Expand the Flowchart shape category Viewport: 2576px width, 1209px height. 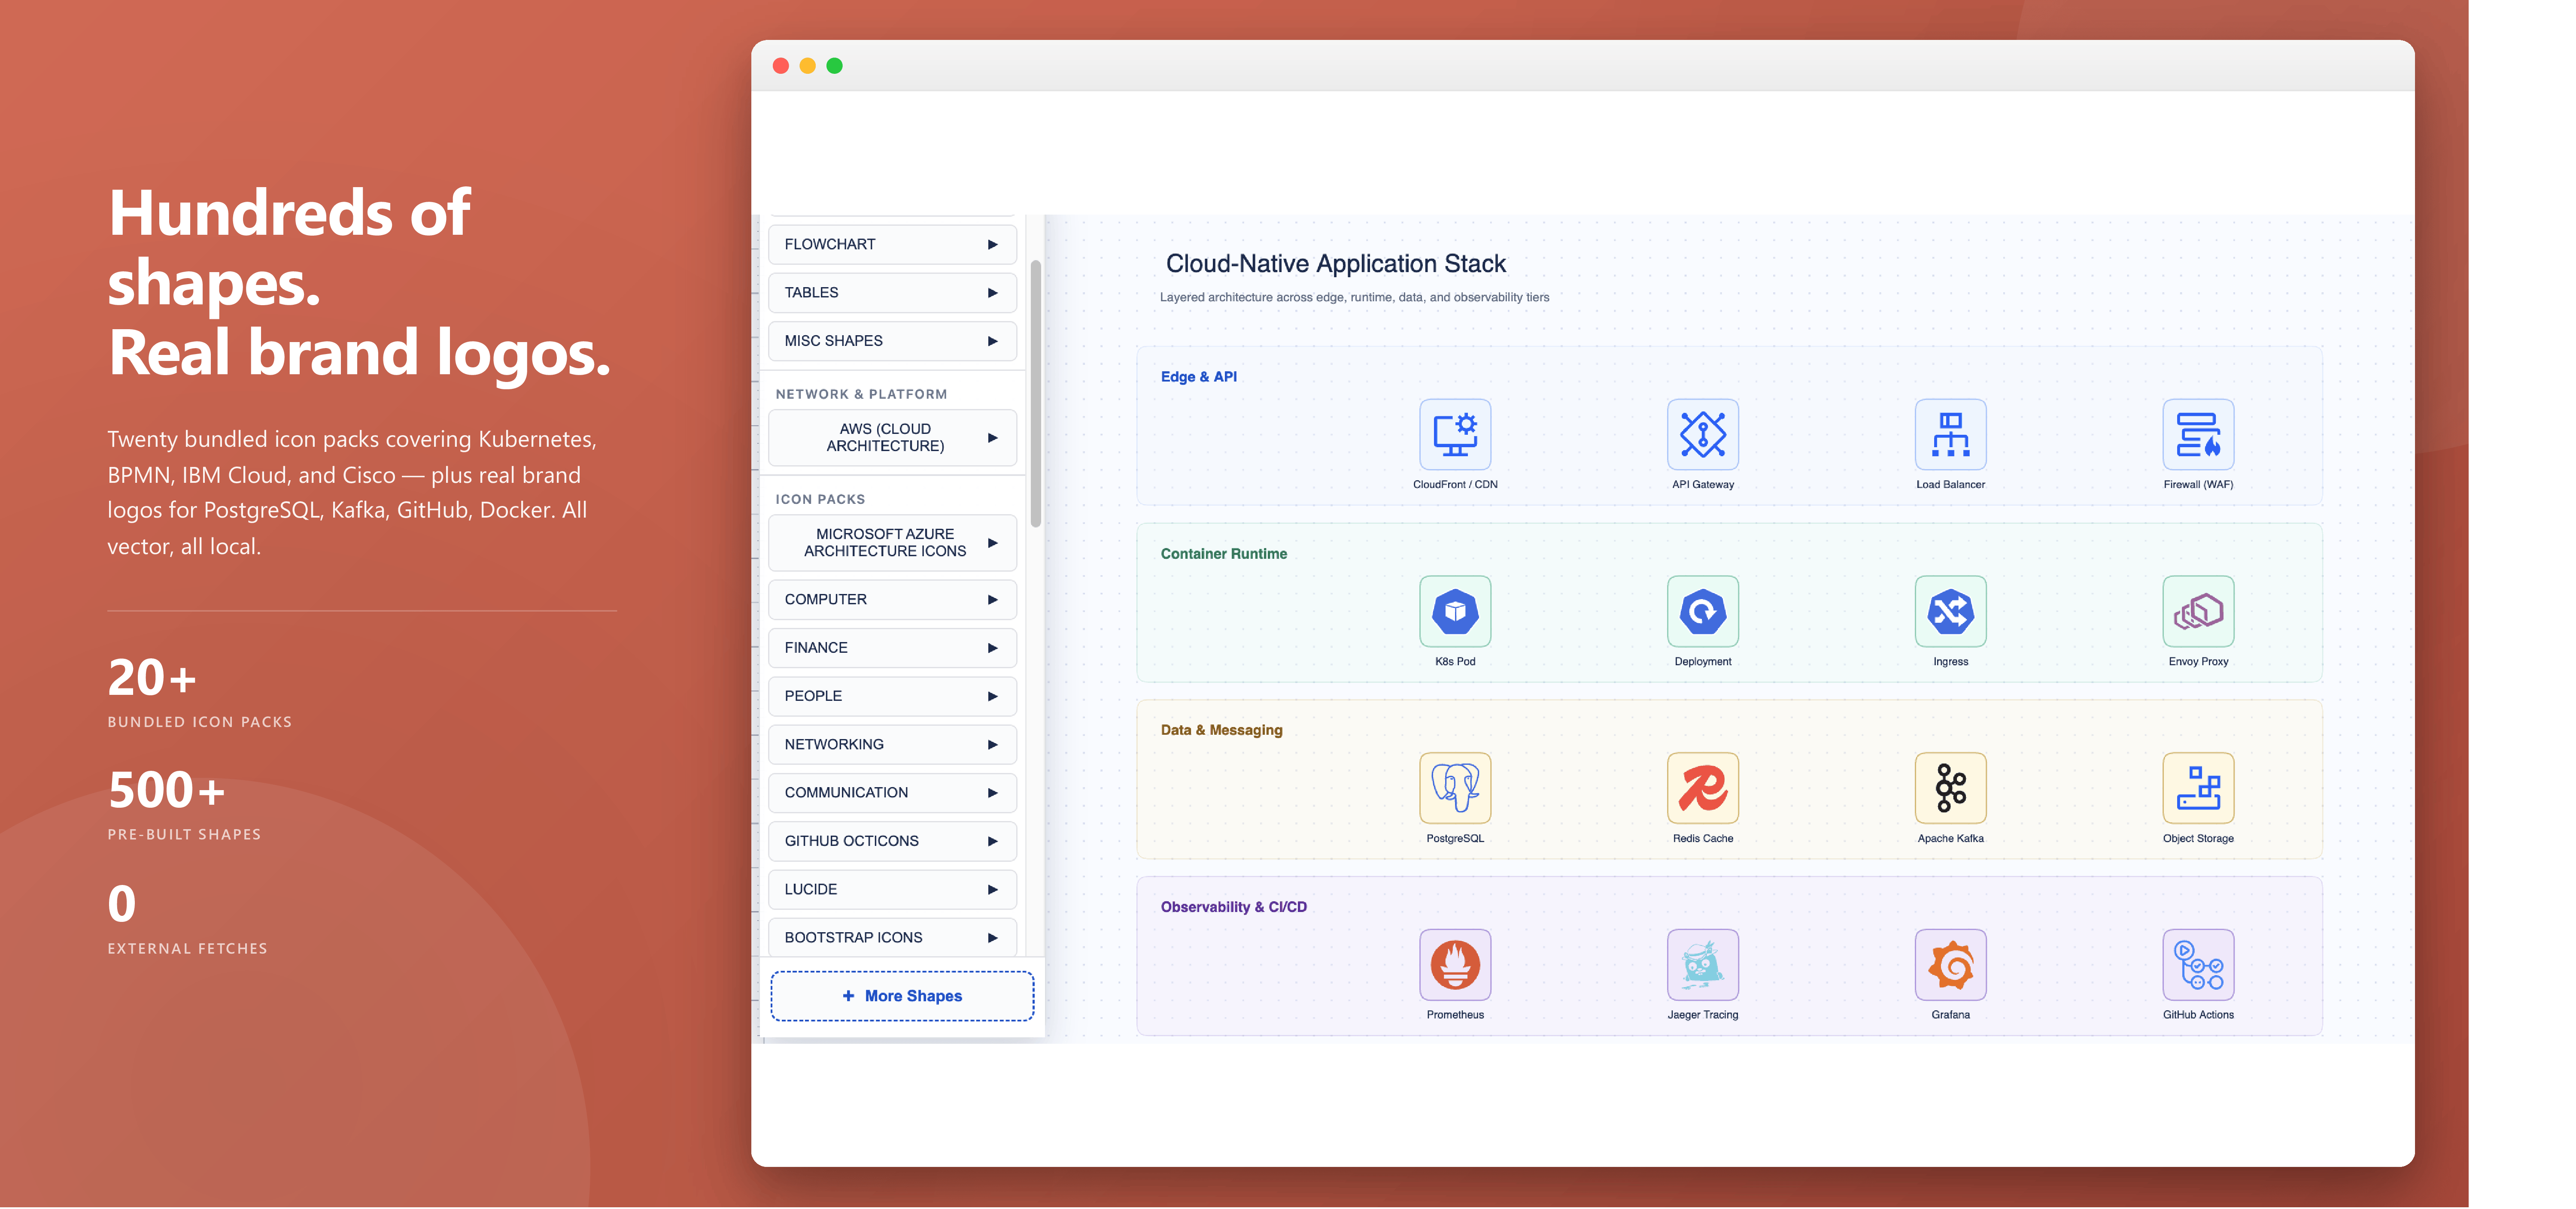[892, 244]
